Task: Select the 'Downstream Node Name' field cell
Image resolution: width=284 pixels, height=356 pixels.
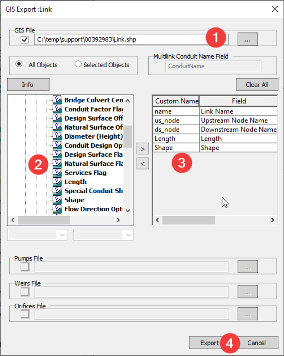Action: (238, 130)
